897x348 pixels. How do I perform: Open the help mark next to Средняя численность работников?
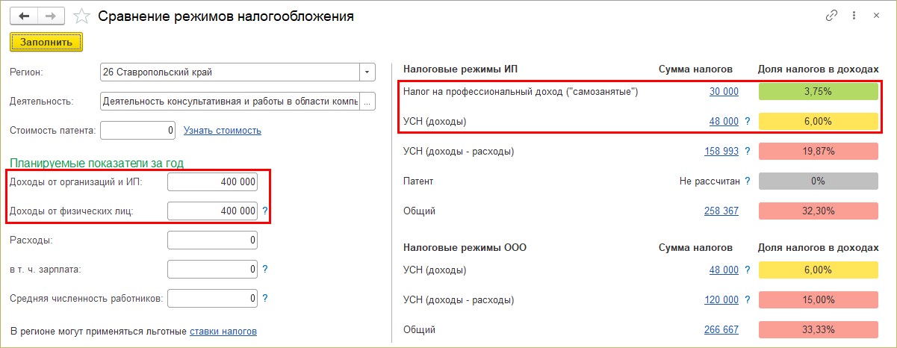(264, 299)
